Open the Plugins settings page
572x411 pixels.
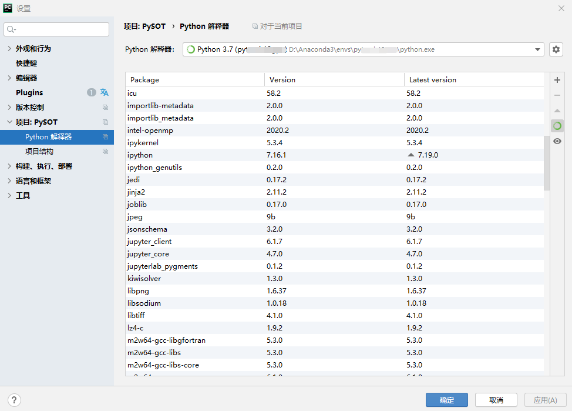pos(29,92)
